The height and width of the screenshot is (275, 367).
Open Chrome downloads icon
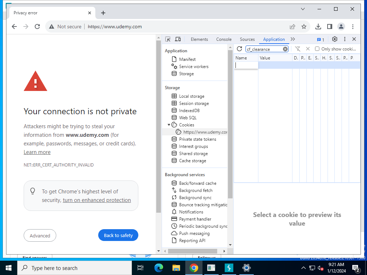tap(318, 26)
